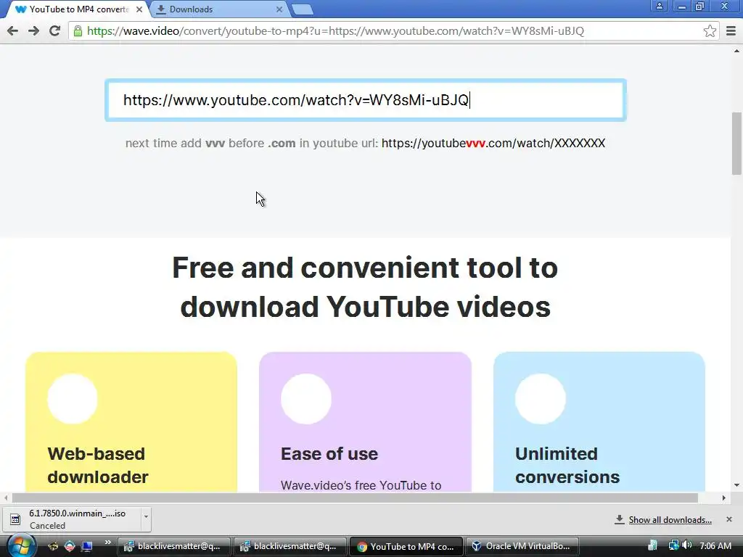Click the green padlock security icon
Screen dimensions: 743x557
[x=78, y=31]
